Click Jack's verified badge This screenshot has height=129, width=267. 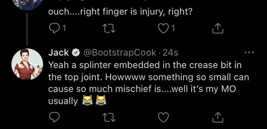tap(76, 53)
